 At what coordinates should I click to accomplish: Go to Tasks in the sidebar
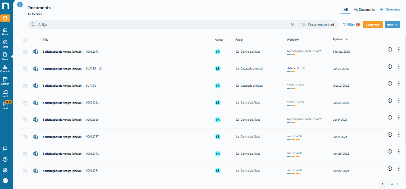point(5,44)
